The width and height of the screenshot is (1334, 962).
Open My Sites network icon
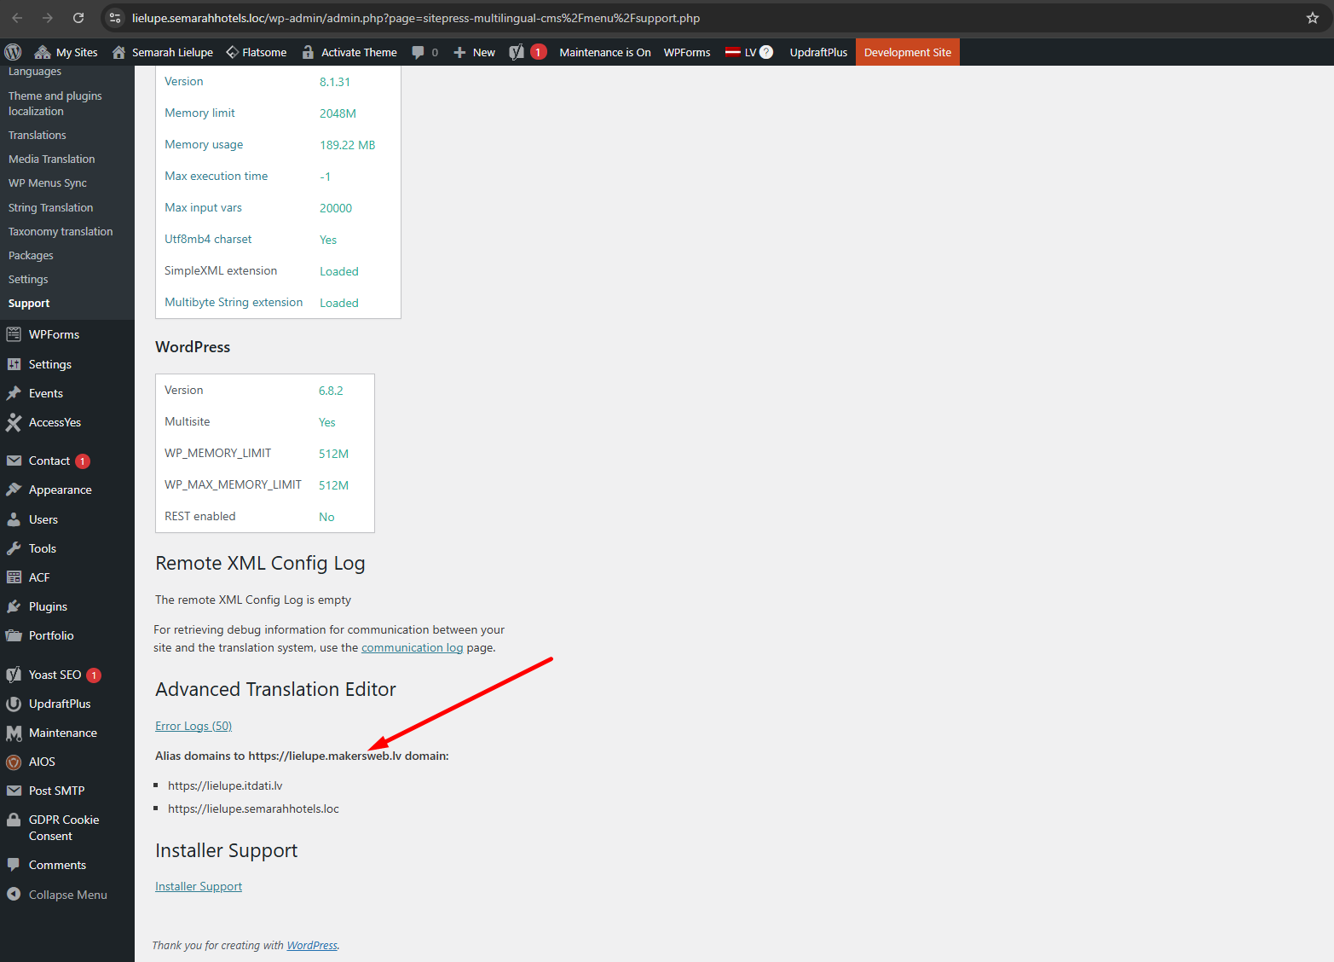click(x=42, y=52)
